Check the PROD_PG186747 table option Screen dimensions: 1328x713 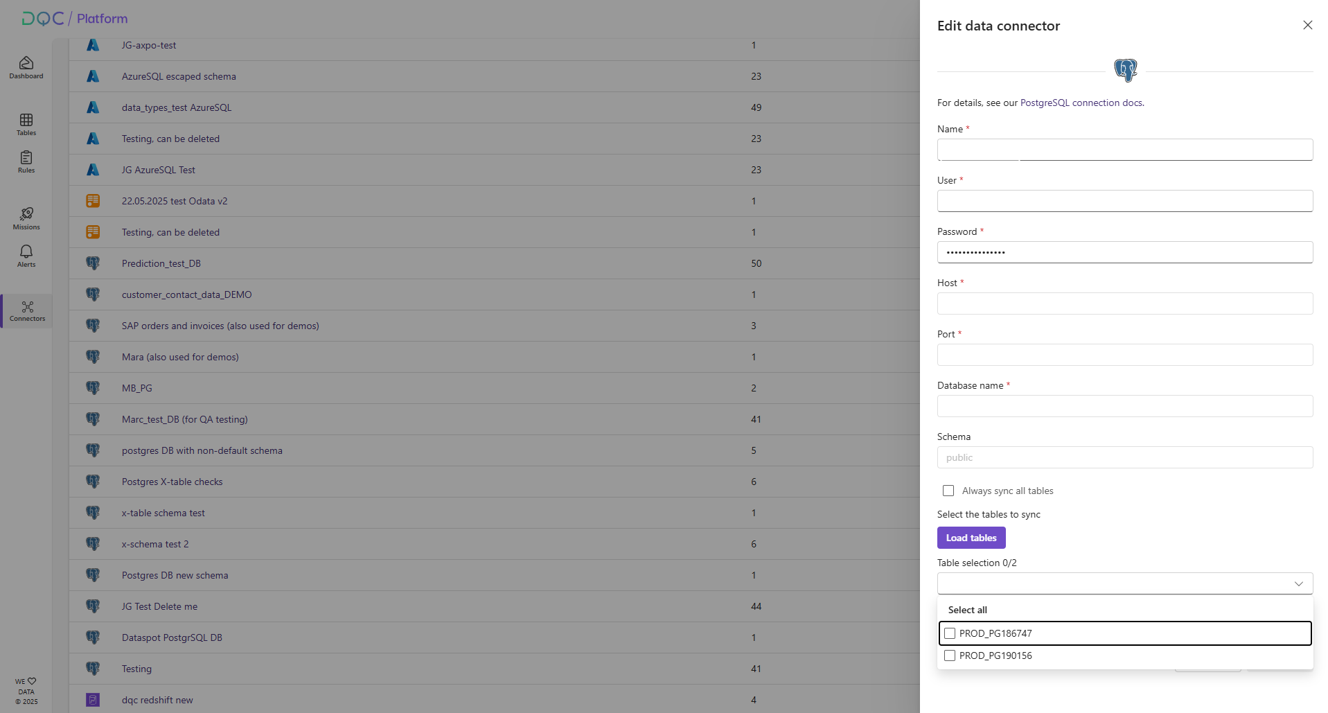[950, 633]
